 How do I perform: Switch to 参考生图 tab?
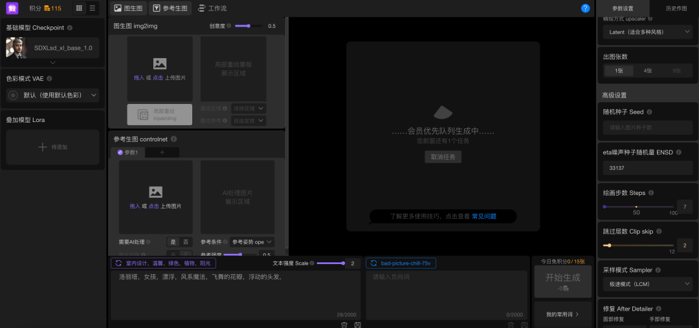tap(170, 8)
